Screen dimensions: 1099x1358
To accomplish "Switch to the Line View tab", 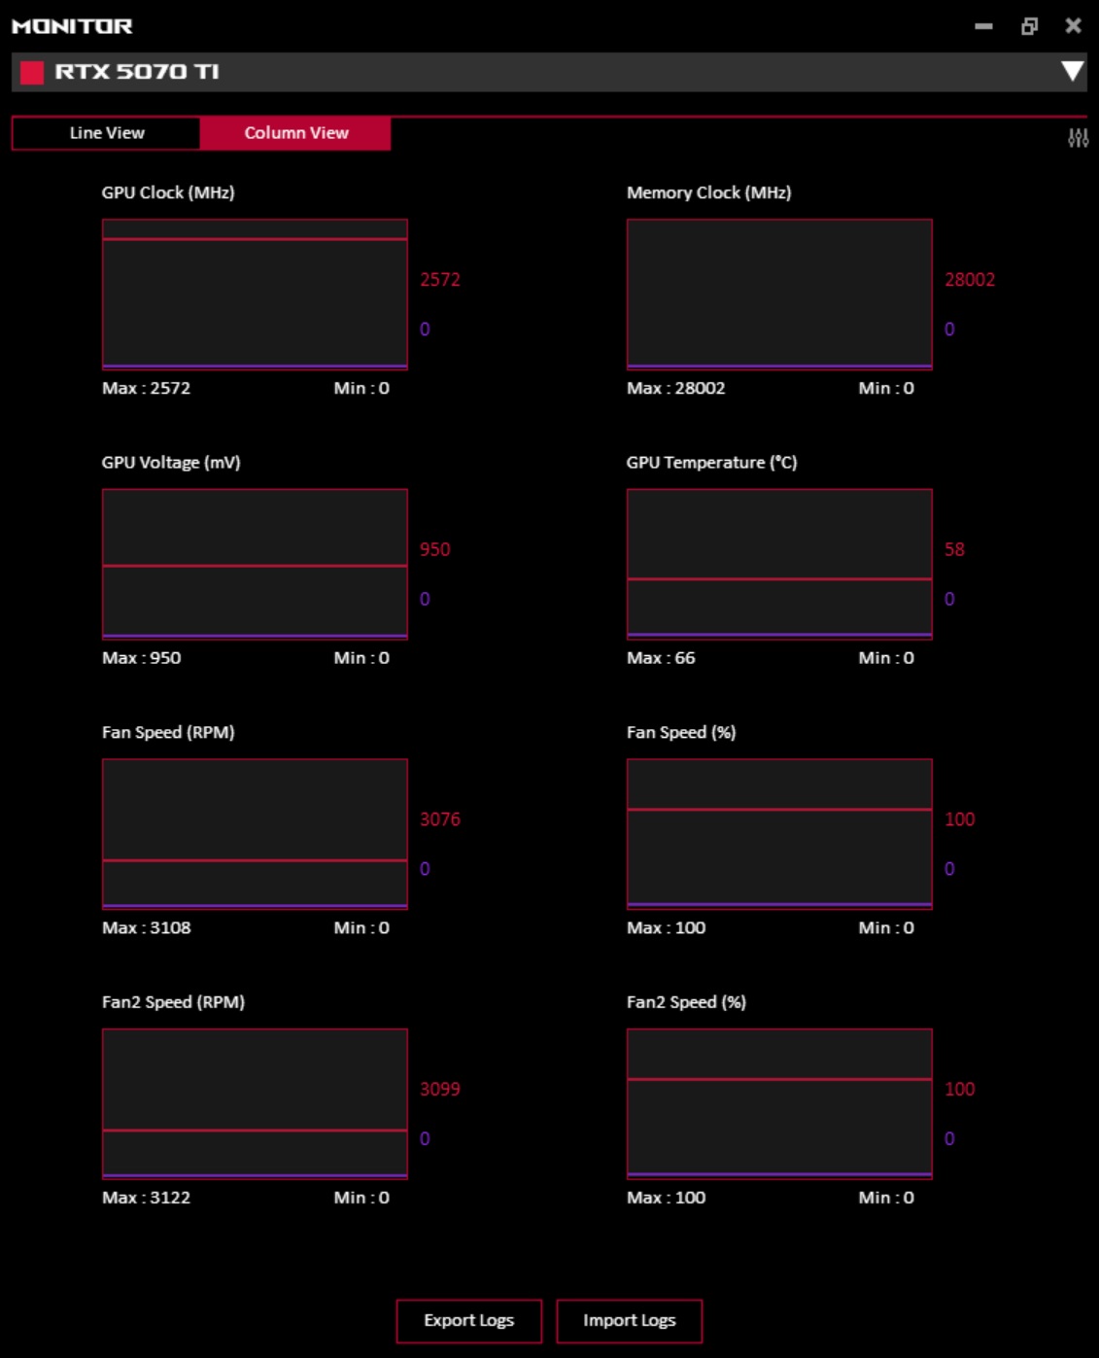I will pos(106,133).
